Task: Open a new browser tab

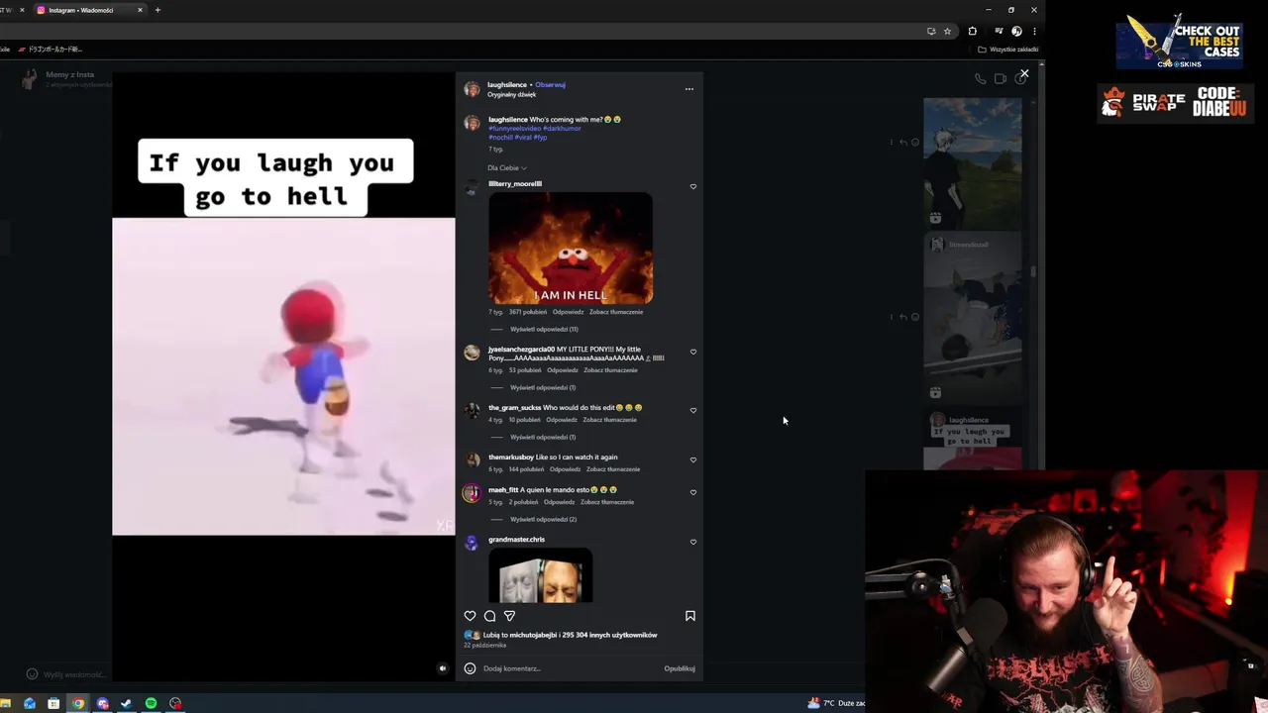Action: click(158, 10)
